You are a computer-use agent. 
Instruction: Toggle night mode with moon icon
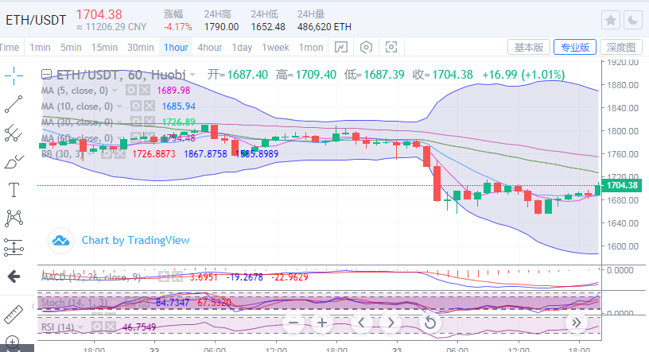633,20
